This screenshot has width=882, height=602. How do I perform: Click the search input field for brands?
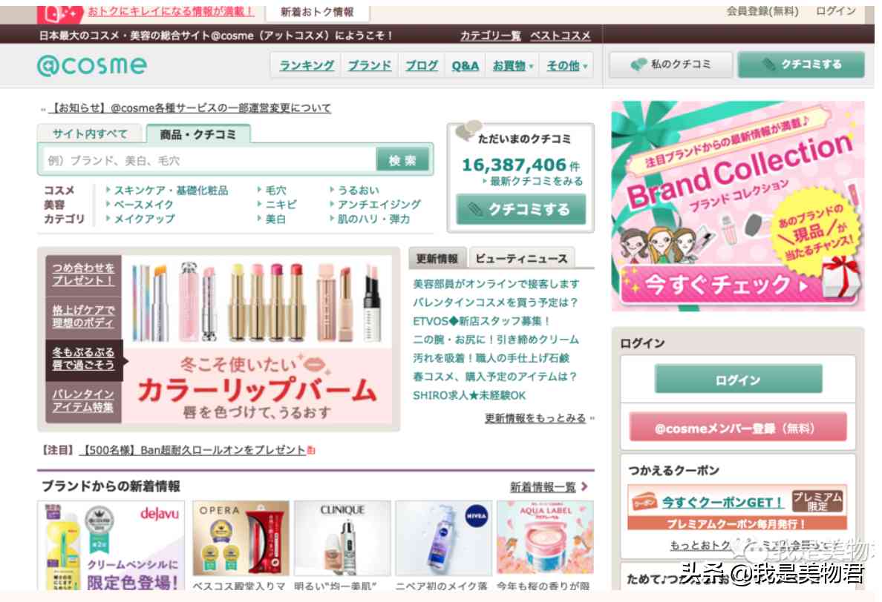210,161
